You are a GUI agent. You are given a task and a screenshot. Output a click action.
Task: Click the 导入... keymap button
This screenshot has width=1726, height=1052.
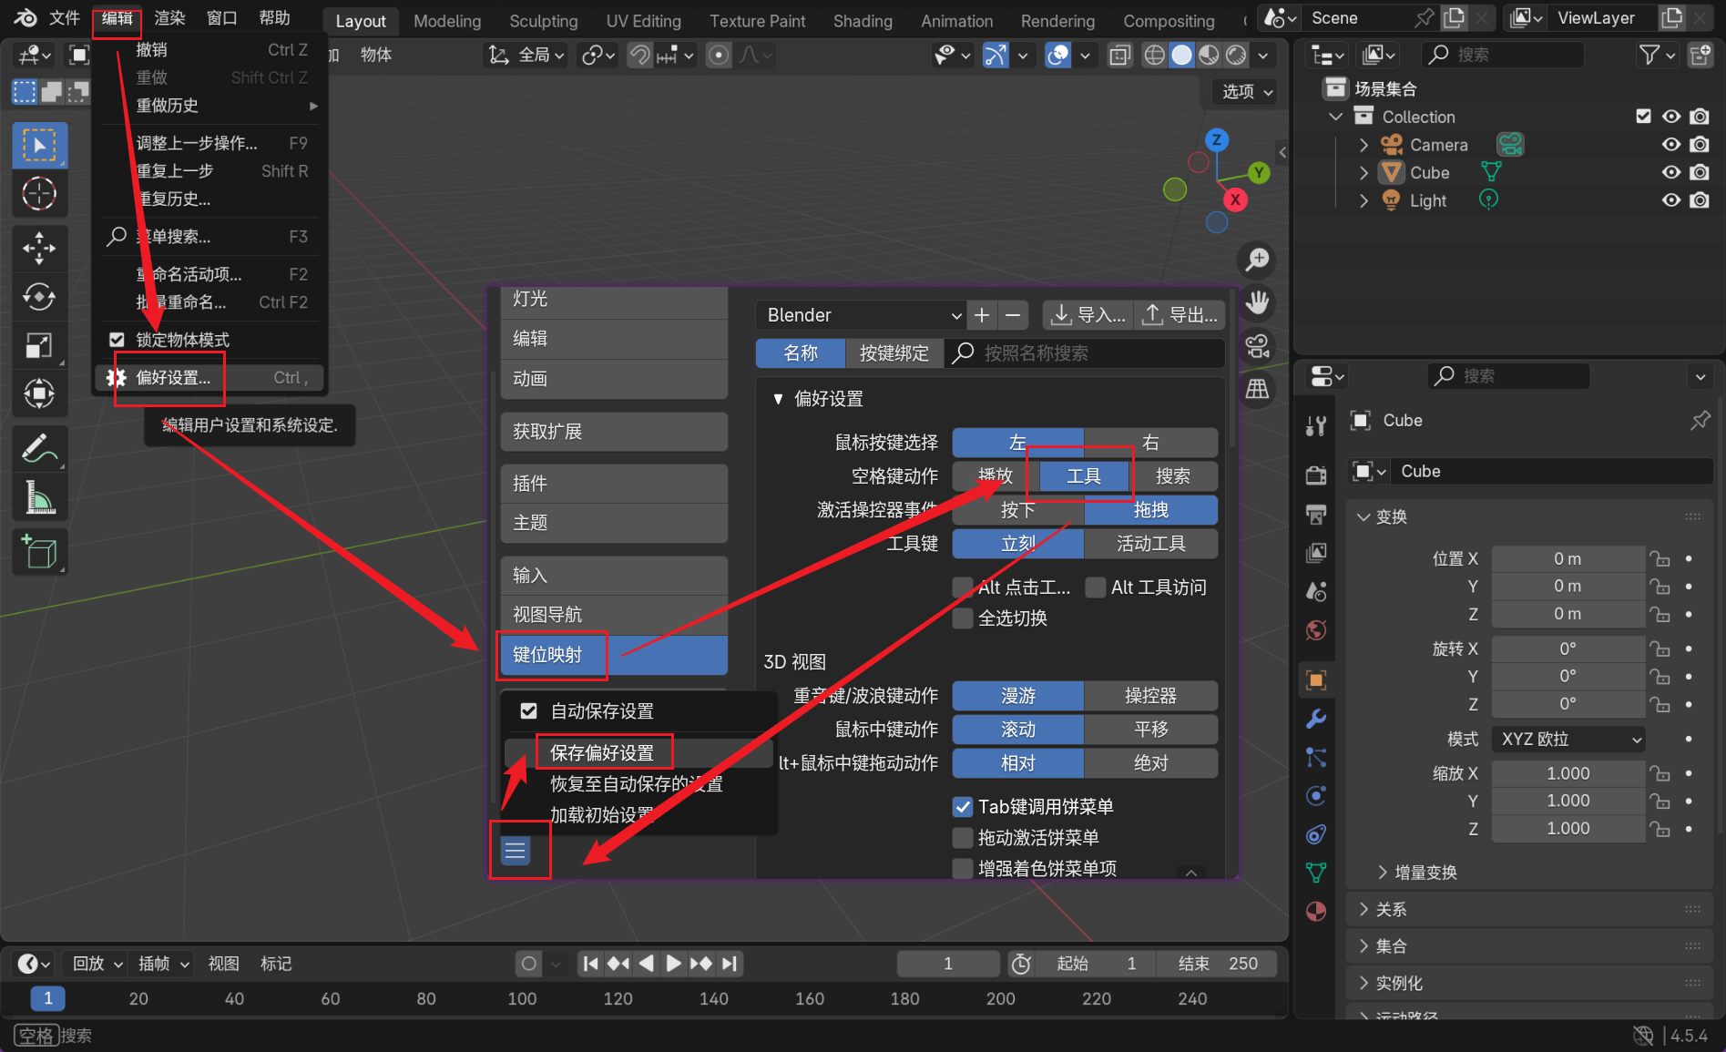(x=1088, y=315)
